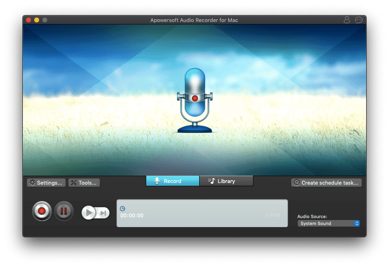Expand the Audio Source dropdown
Image resolution: width=389 pixels, height=267 pixels.
click(x=328, y=223)
